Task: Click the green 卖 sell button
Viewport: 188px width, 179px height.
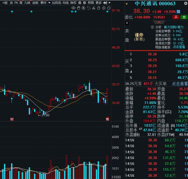Action: tap(184, 17)
